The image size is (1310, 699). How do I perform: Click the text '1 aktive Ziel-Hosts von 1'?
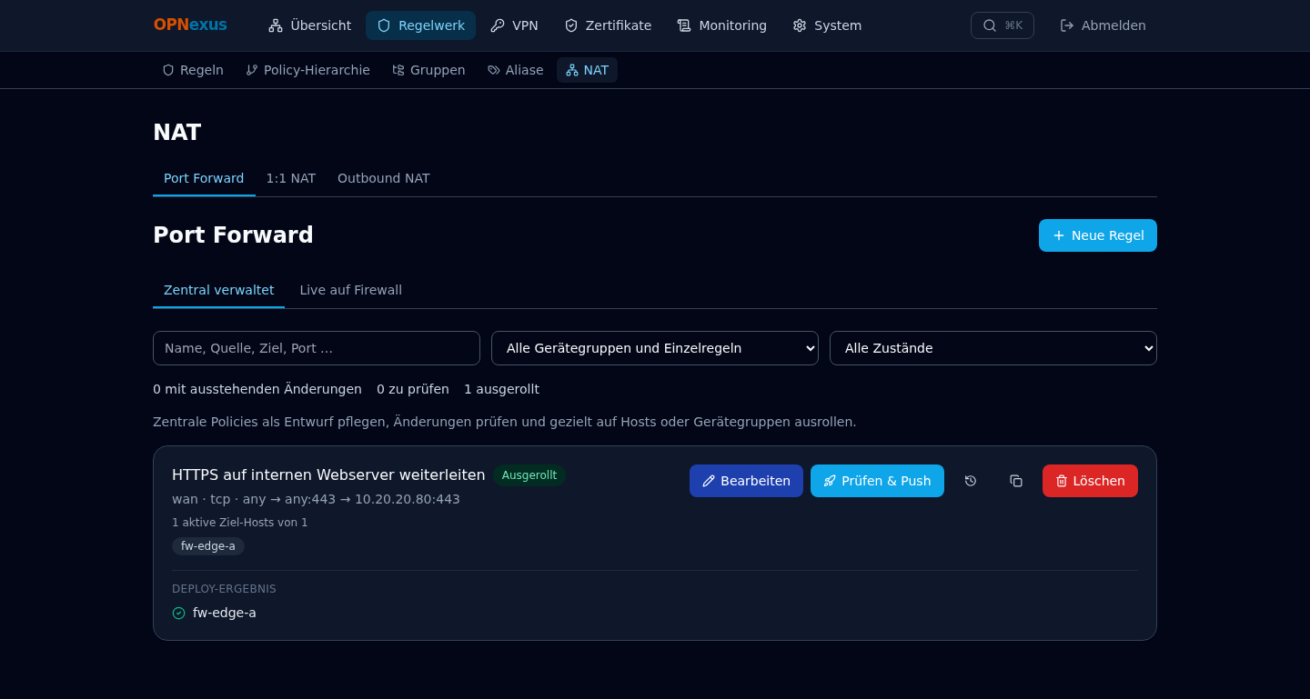pyautogui.click(x=240, y=523)
